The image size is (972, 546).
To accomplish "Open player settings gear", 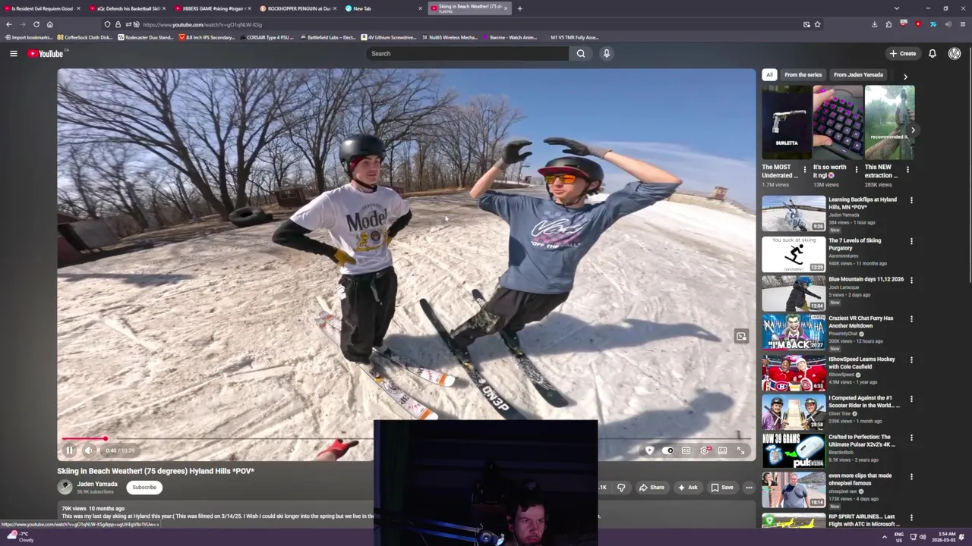I will tap(705, 450).
